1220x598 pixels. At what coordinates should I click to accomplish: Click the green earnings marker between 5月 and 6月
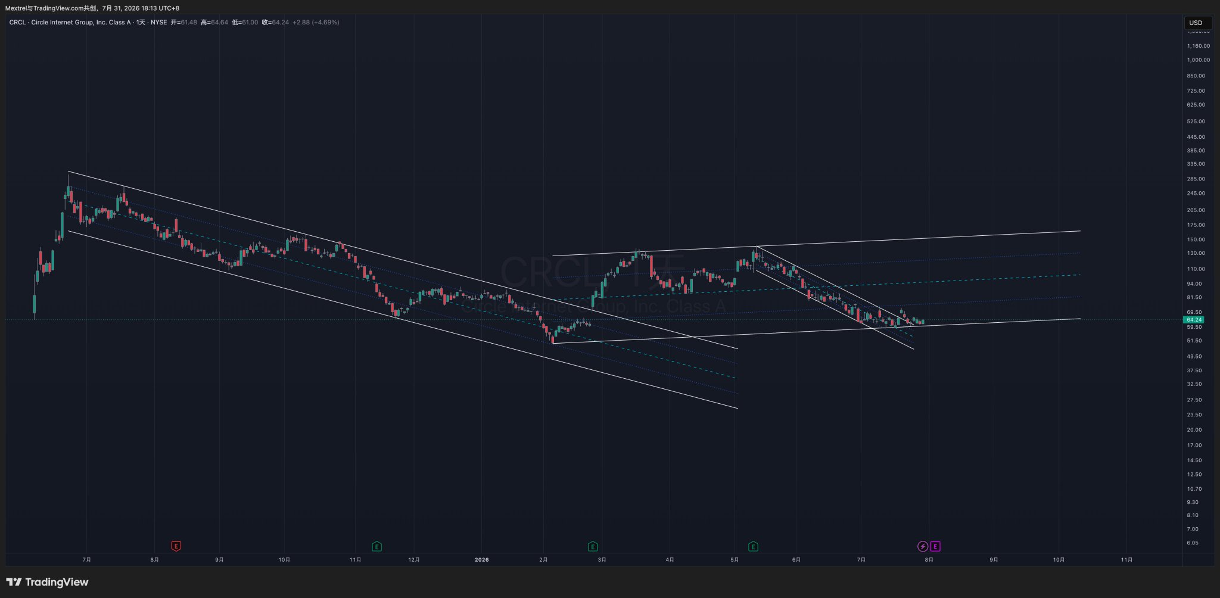[x=753, y=546]
